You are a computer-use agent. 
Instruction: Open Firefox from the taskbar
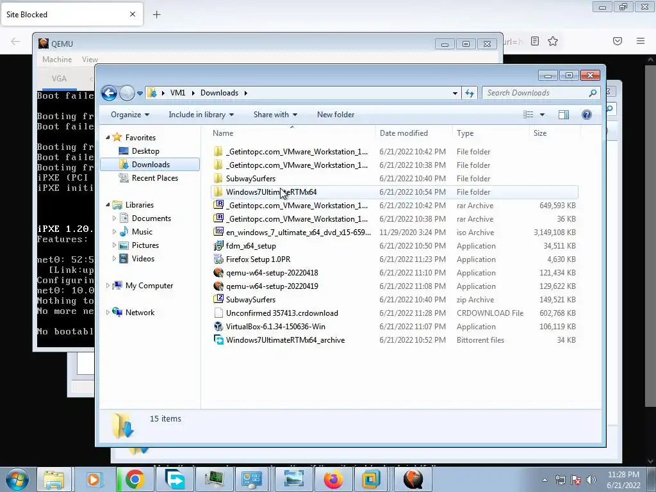click(x=333, y=479)
